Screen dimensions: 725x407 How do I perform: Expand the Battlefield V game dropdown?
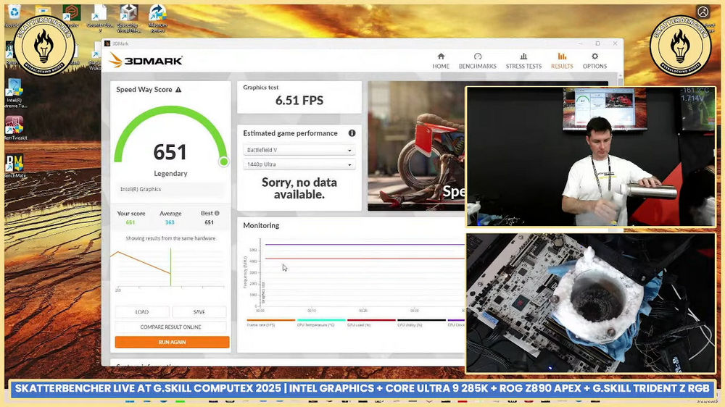(299, 150)
